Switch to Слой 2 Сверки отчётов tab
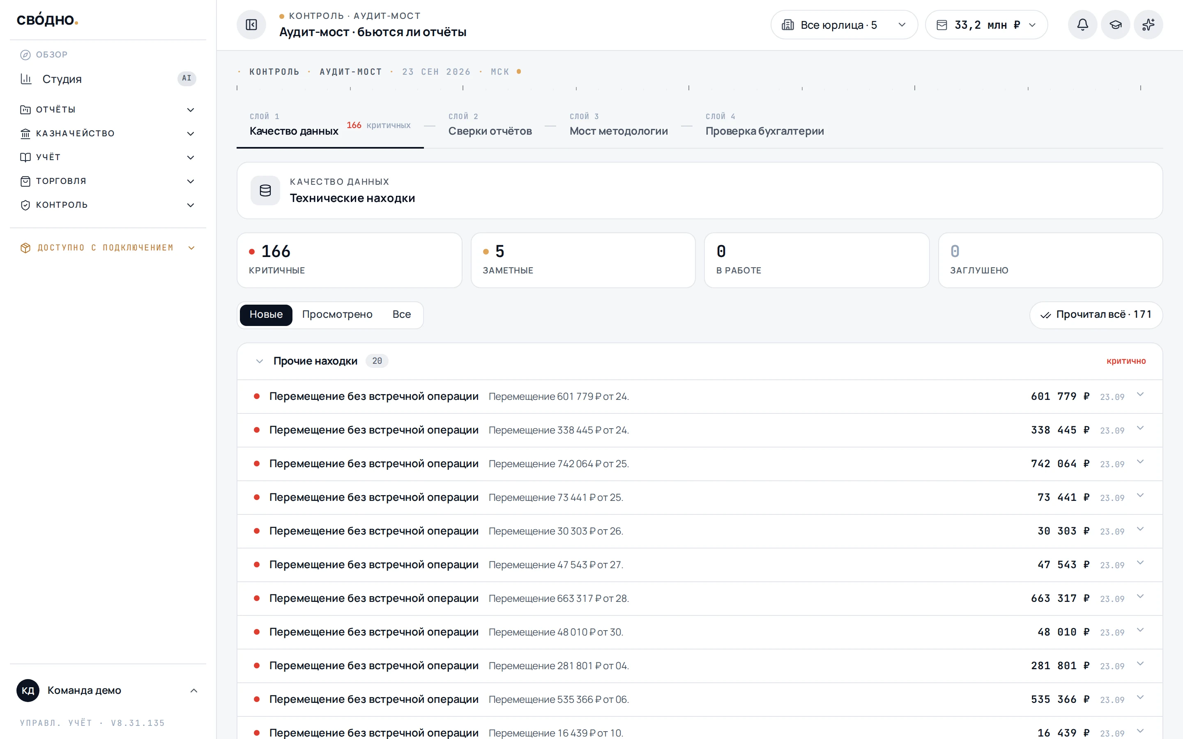This screenshot has width=1183, height=739. 490,125
